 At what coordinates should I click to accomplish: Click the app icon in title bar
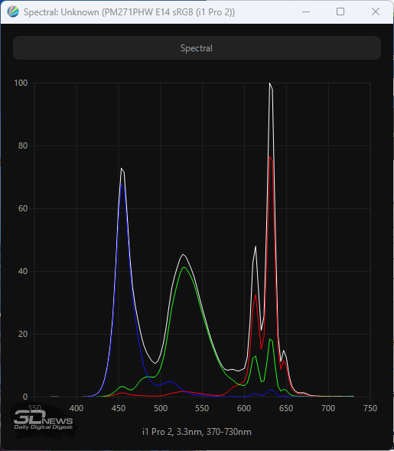point(13,12)
